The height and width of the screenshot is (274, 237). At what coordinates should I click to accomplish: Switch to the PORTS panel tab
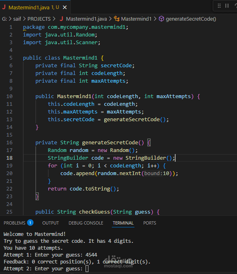pyautogui.click(x=150, y=223)
